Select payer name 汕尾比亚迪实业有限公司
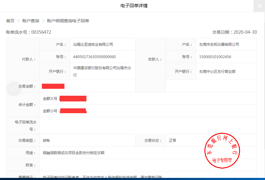The image size is (265, 180). point(93,44)
